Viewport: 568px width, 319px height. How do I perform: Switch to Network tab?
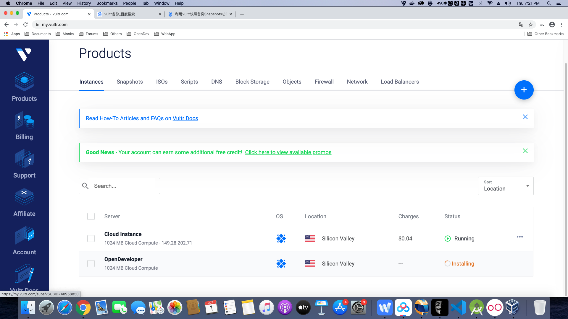click(x=357, y=82)
